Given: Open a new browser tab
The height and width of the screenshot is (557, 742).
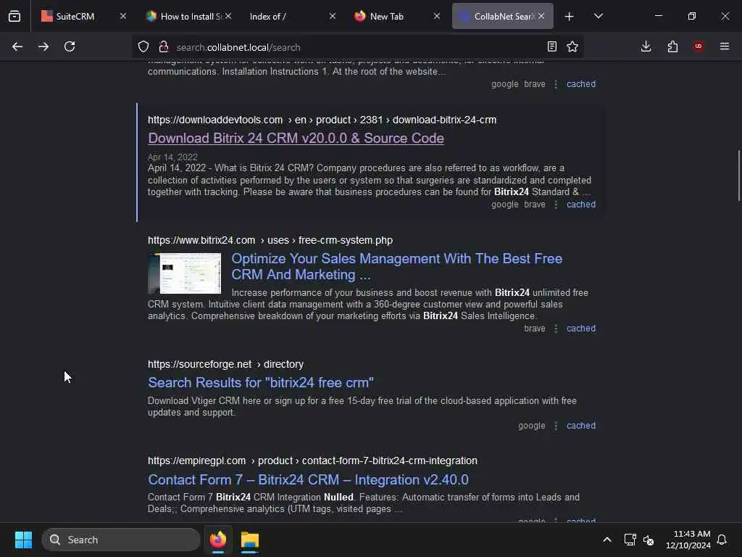Looking at the screenshot, I should coord(570,17).
